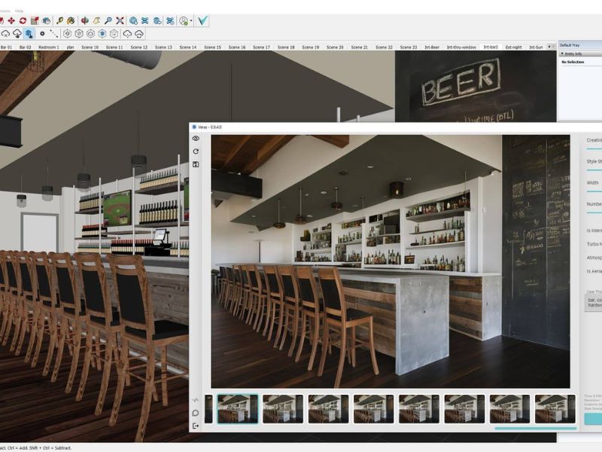Open the blue globe warehouse search icon
This screenshot has width=602, height=452.
[133, 21]
